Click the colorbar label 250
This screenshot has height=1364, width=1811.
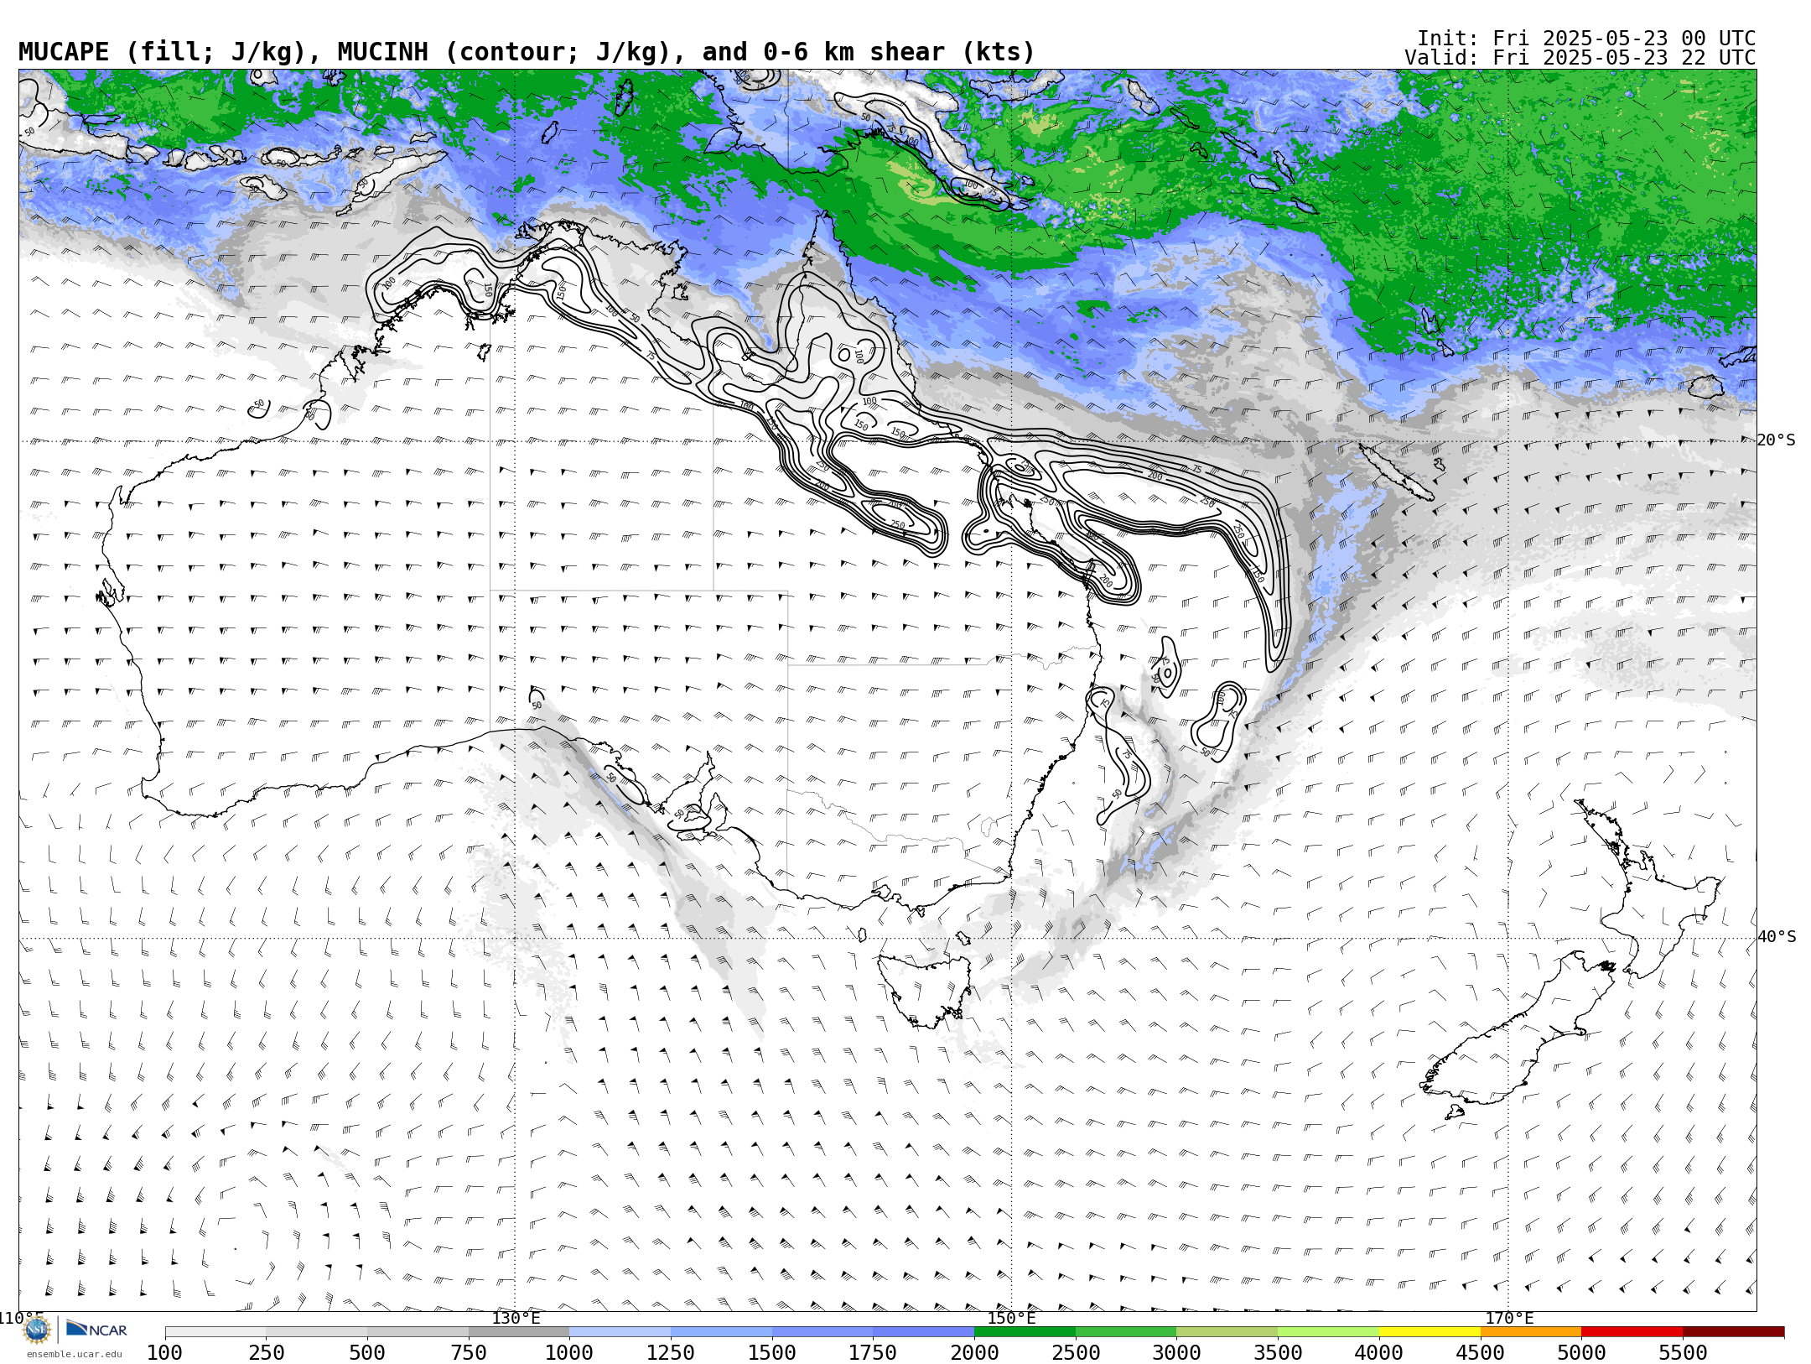[266, 1352]
